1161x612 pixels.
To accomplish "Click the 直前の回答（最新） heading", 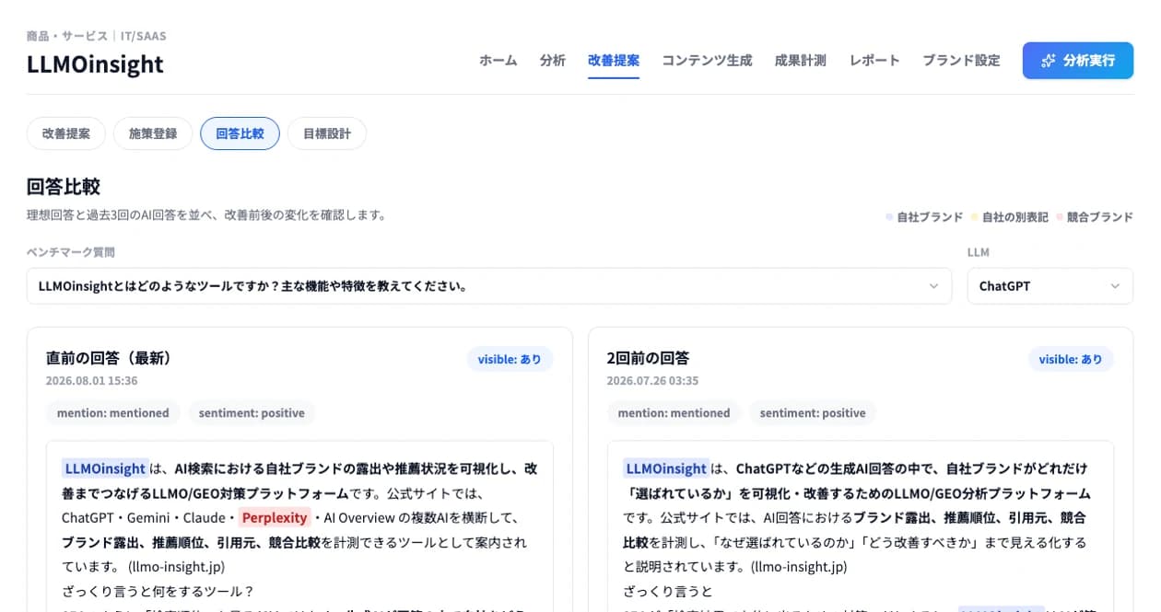I will pos(110,358).
